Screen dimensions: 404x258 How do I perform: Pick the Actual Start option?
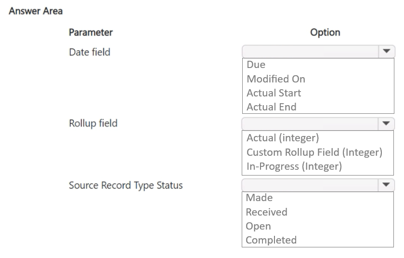click(x=274, y=93)
